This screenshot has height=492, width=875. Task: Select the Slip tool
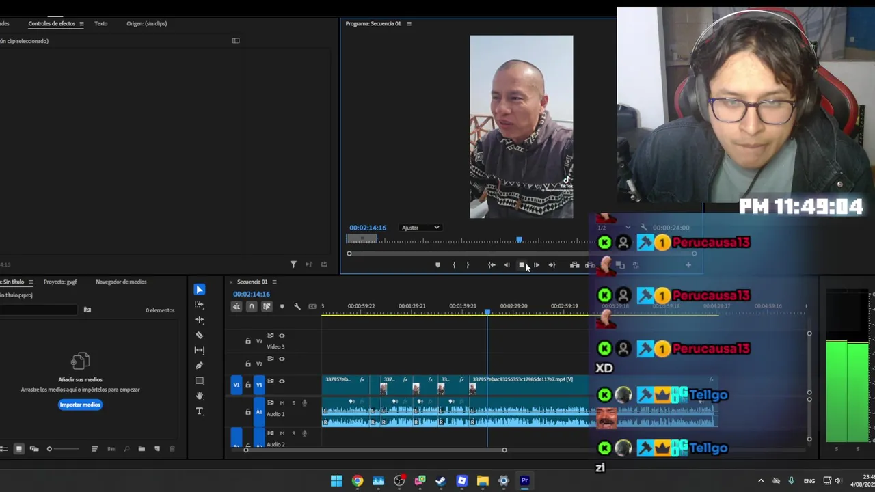click(200, 350)
